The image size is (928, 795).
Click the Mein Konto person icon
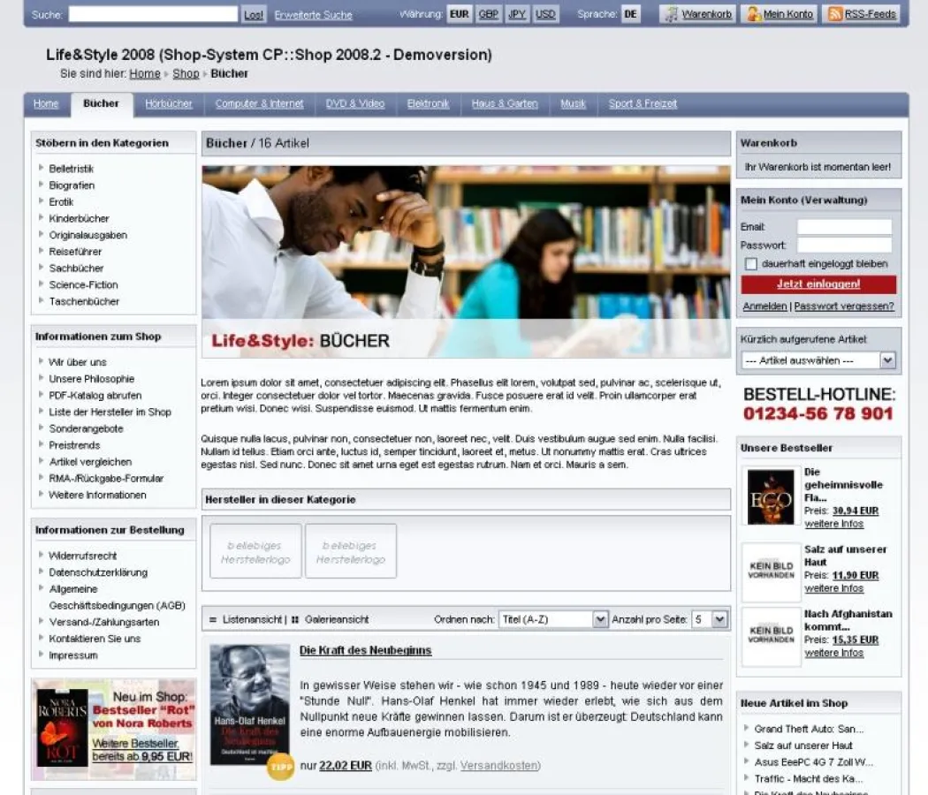click(754, 14)
